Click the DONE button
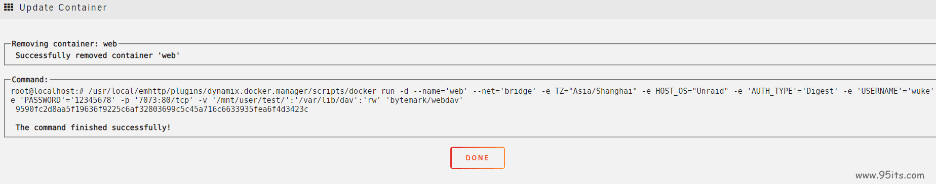The height and width of the screenshot is (184, 936). pyautogui.click(x=477, y=158)
